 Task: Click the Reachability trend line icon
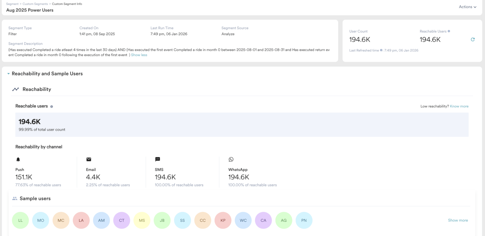pos(16,89)
